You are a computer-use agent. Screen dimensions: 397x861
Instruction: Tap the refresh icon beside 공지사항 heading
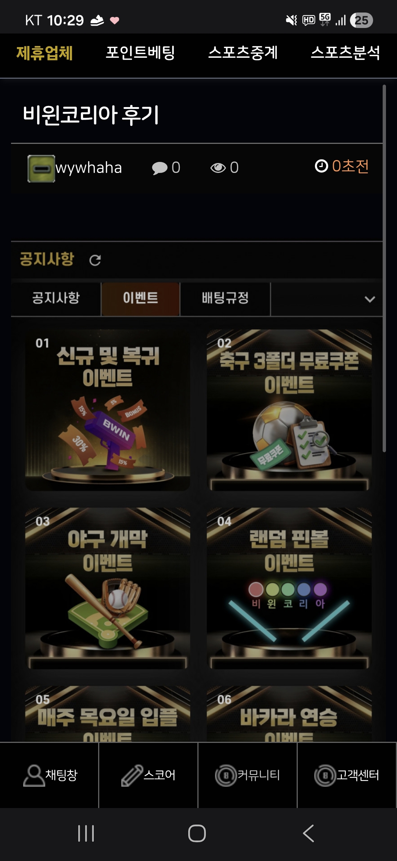(x=95, y=260)
